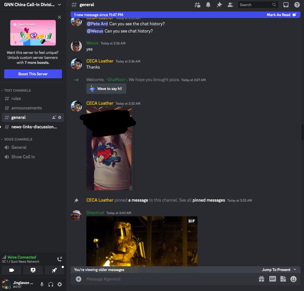This screenshot has width=304, height=291.
Task: Click Boost This Server button
Action: pos(33,74)
